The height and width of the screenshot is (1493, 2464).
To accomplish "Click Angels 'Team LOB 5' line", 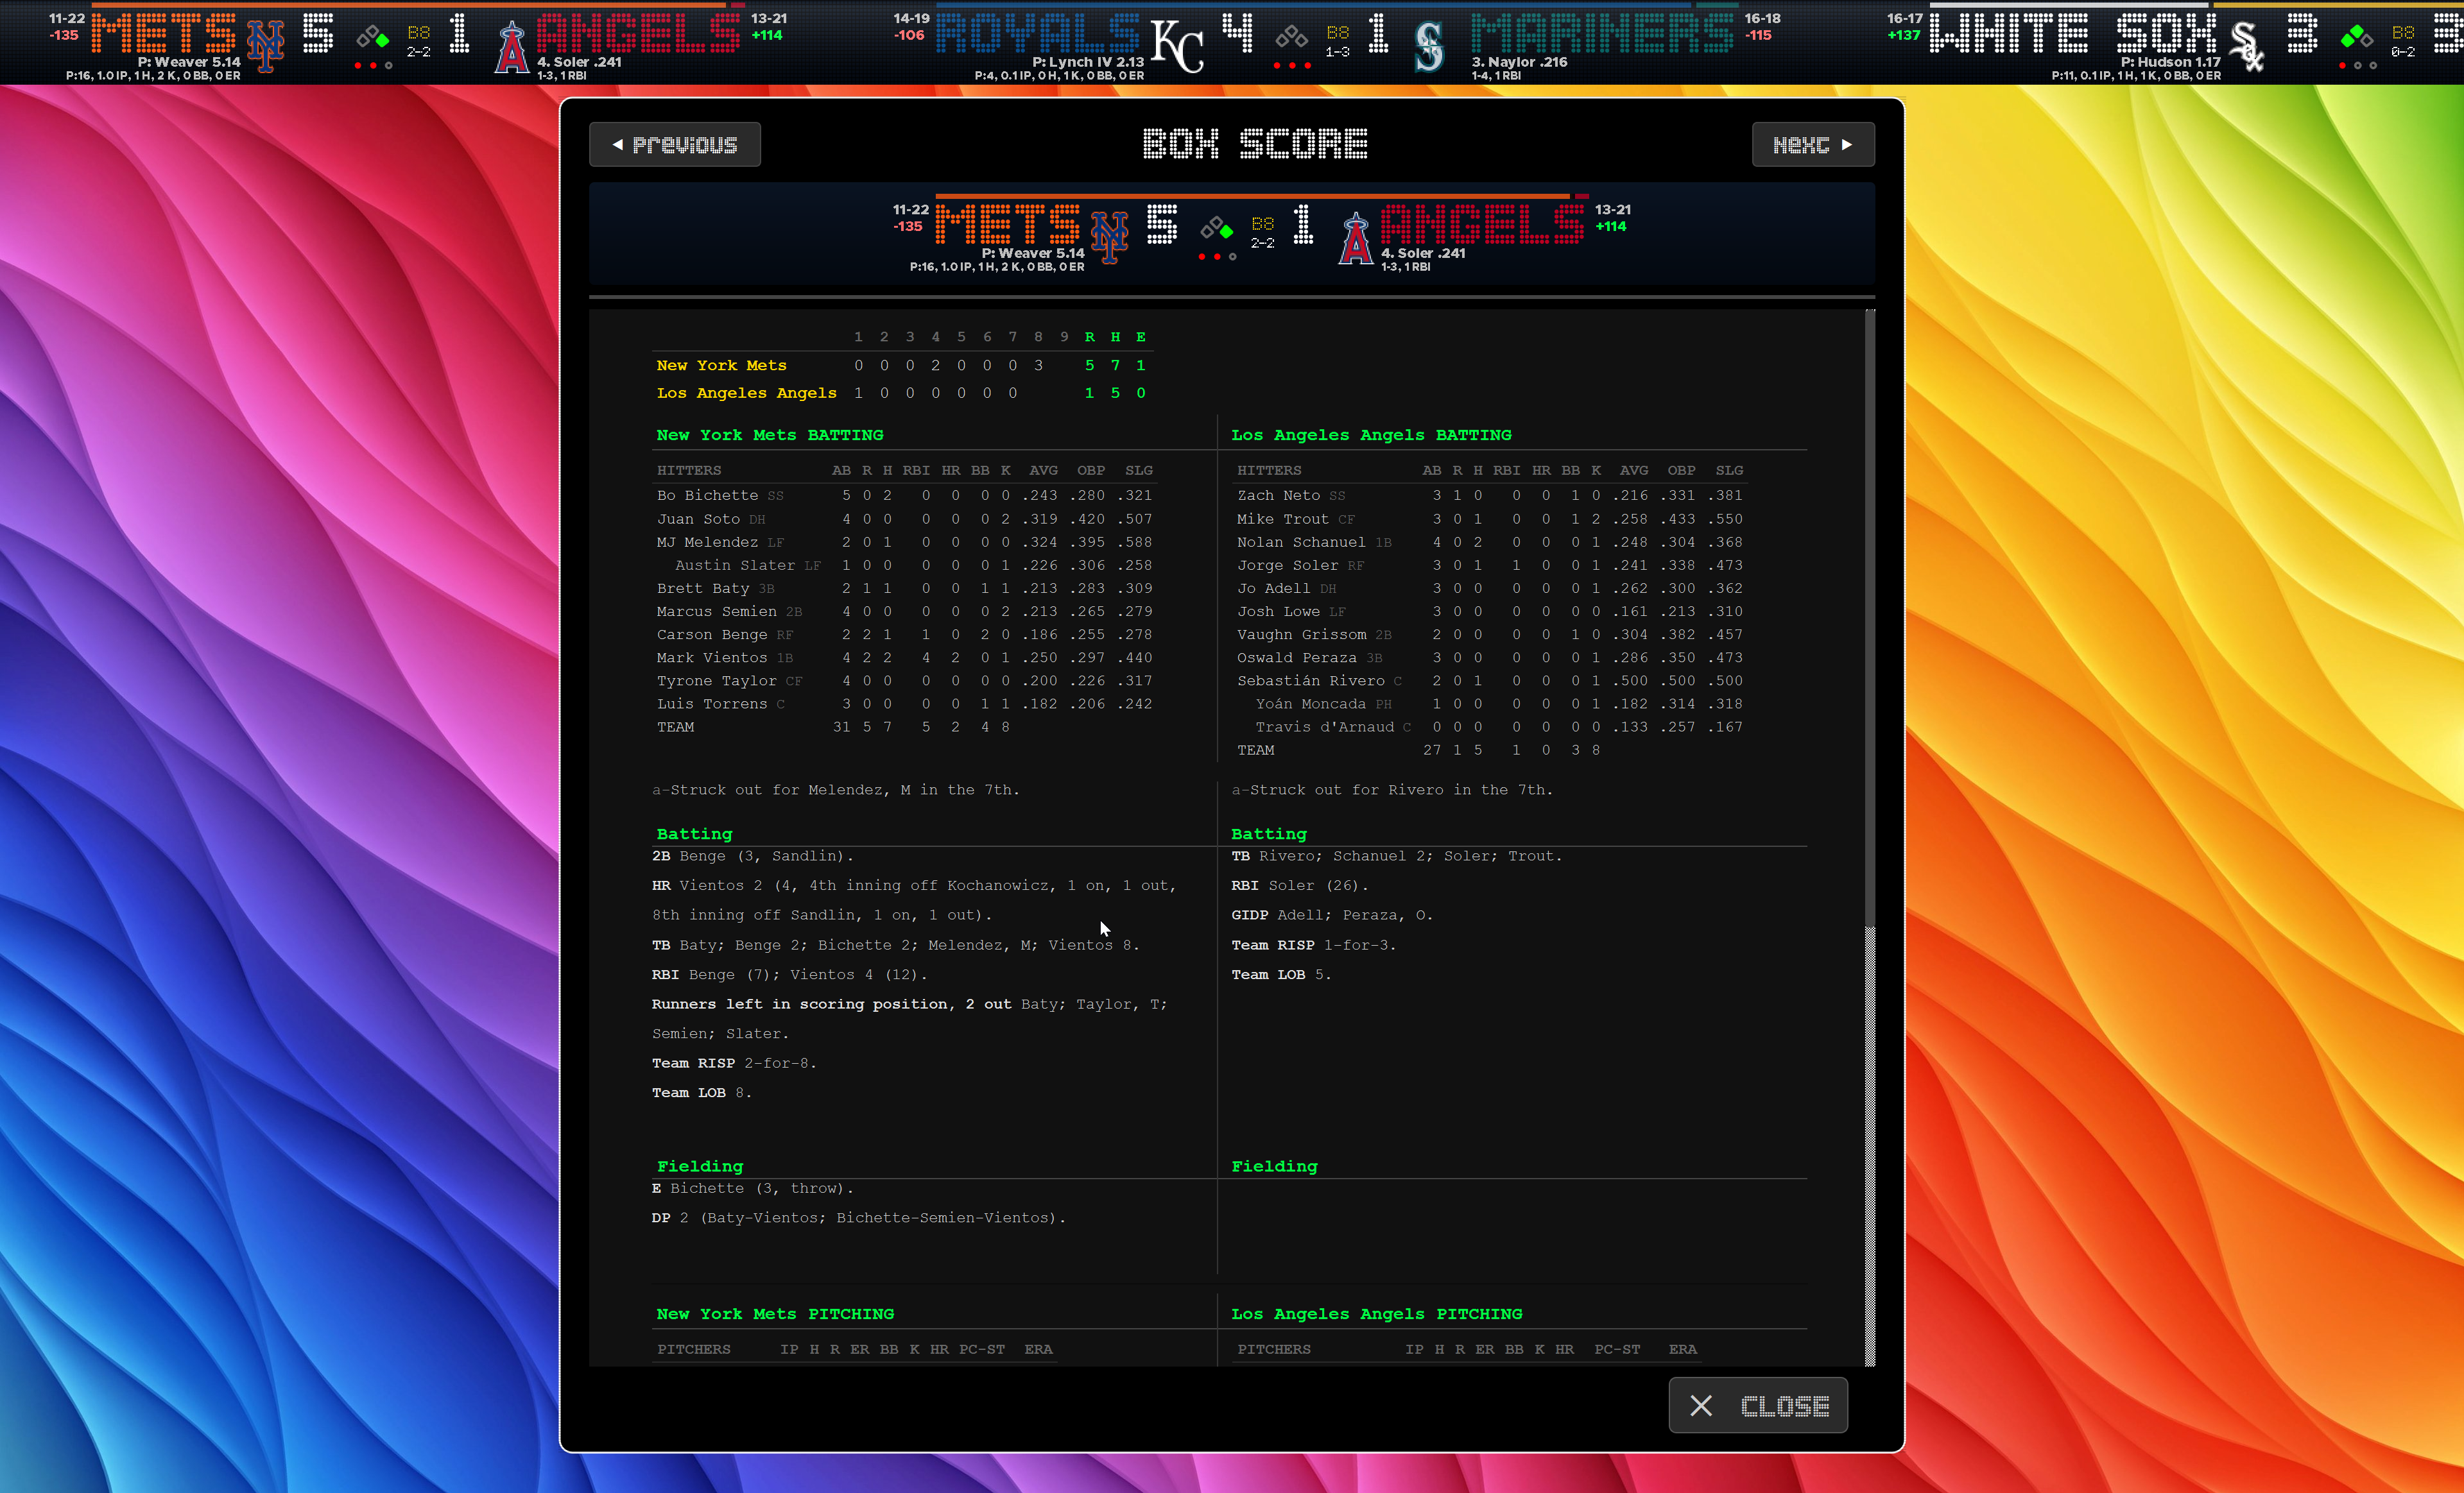I will [x=1281, y=975].
